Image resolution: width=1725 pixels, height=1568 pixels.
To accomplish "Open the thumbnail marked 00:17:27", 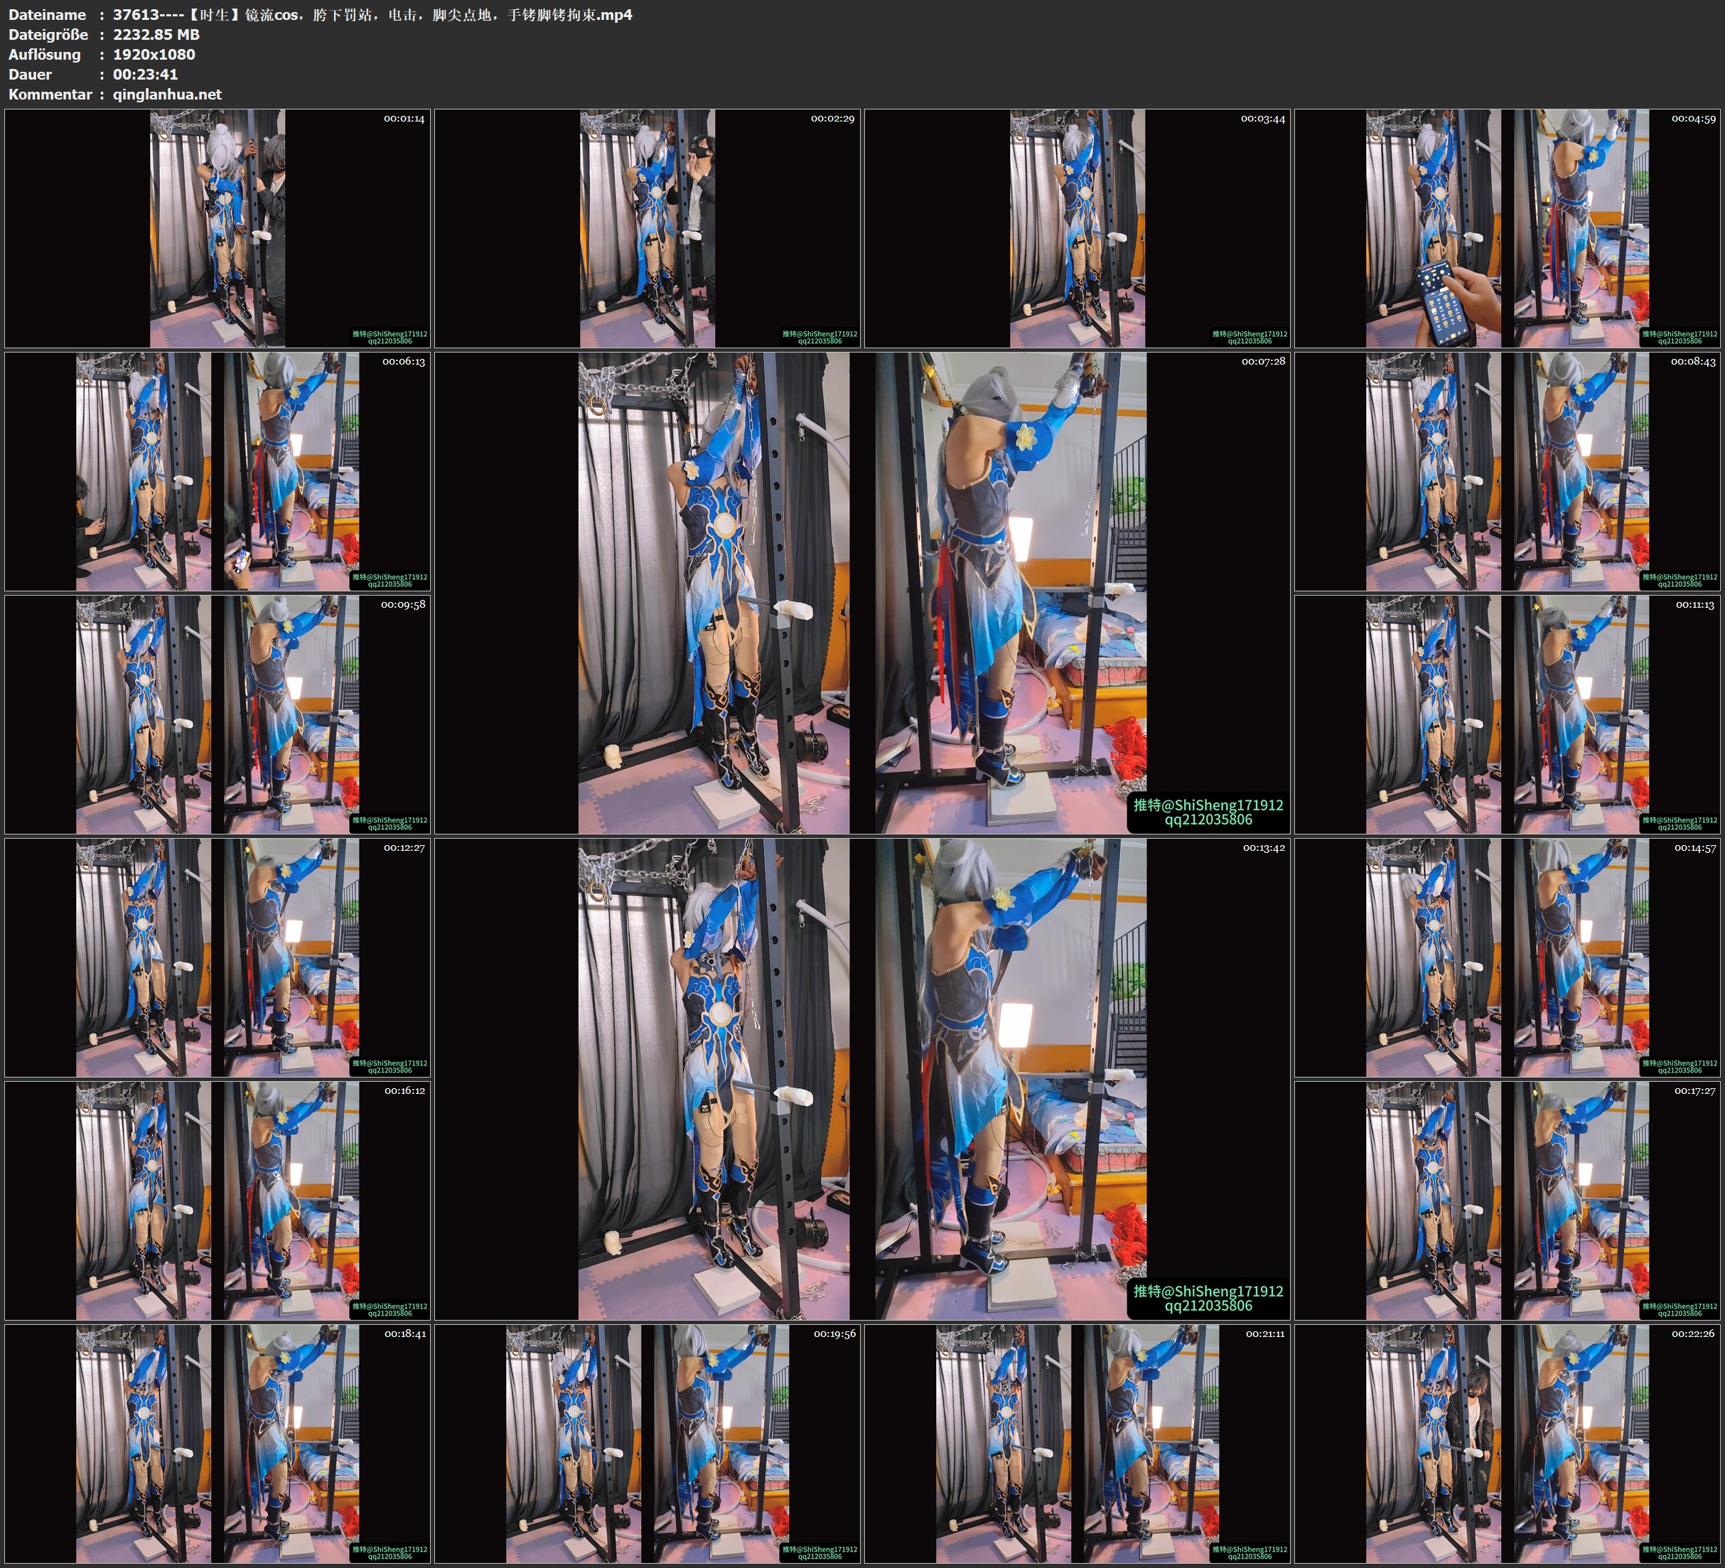I will point(1508,1201).
